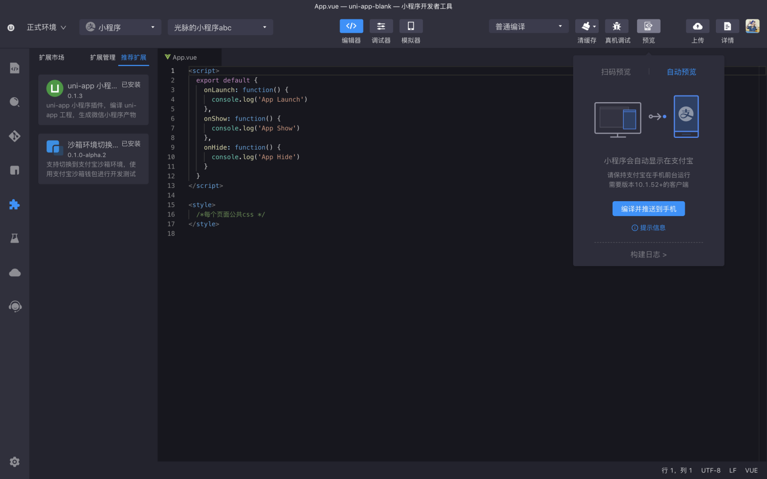Start real device debugging bug icon
Image resolution: width=767 pixels, height=479 pixels.
(617, 26)
